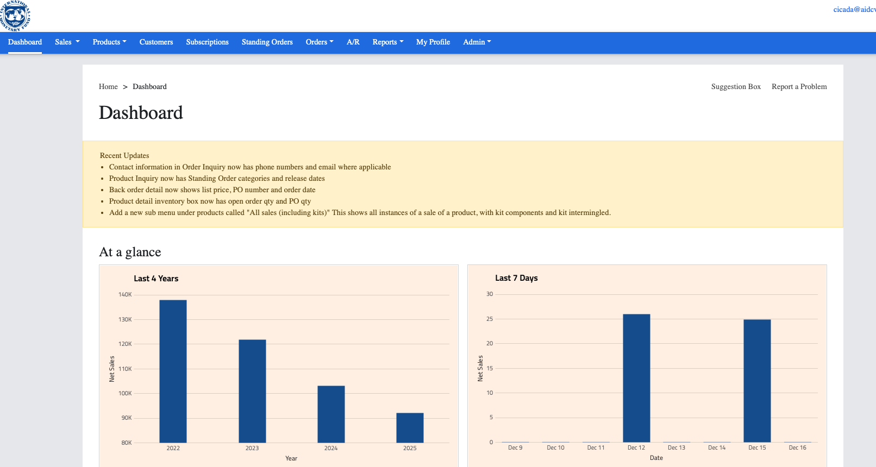Click the '140K' axis value
This screenshot has height=467, width=876.
[125, 294]
